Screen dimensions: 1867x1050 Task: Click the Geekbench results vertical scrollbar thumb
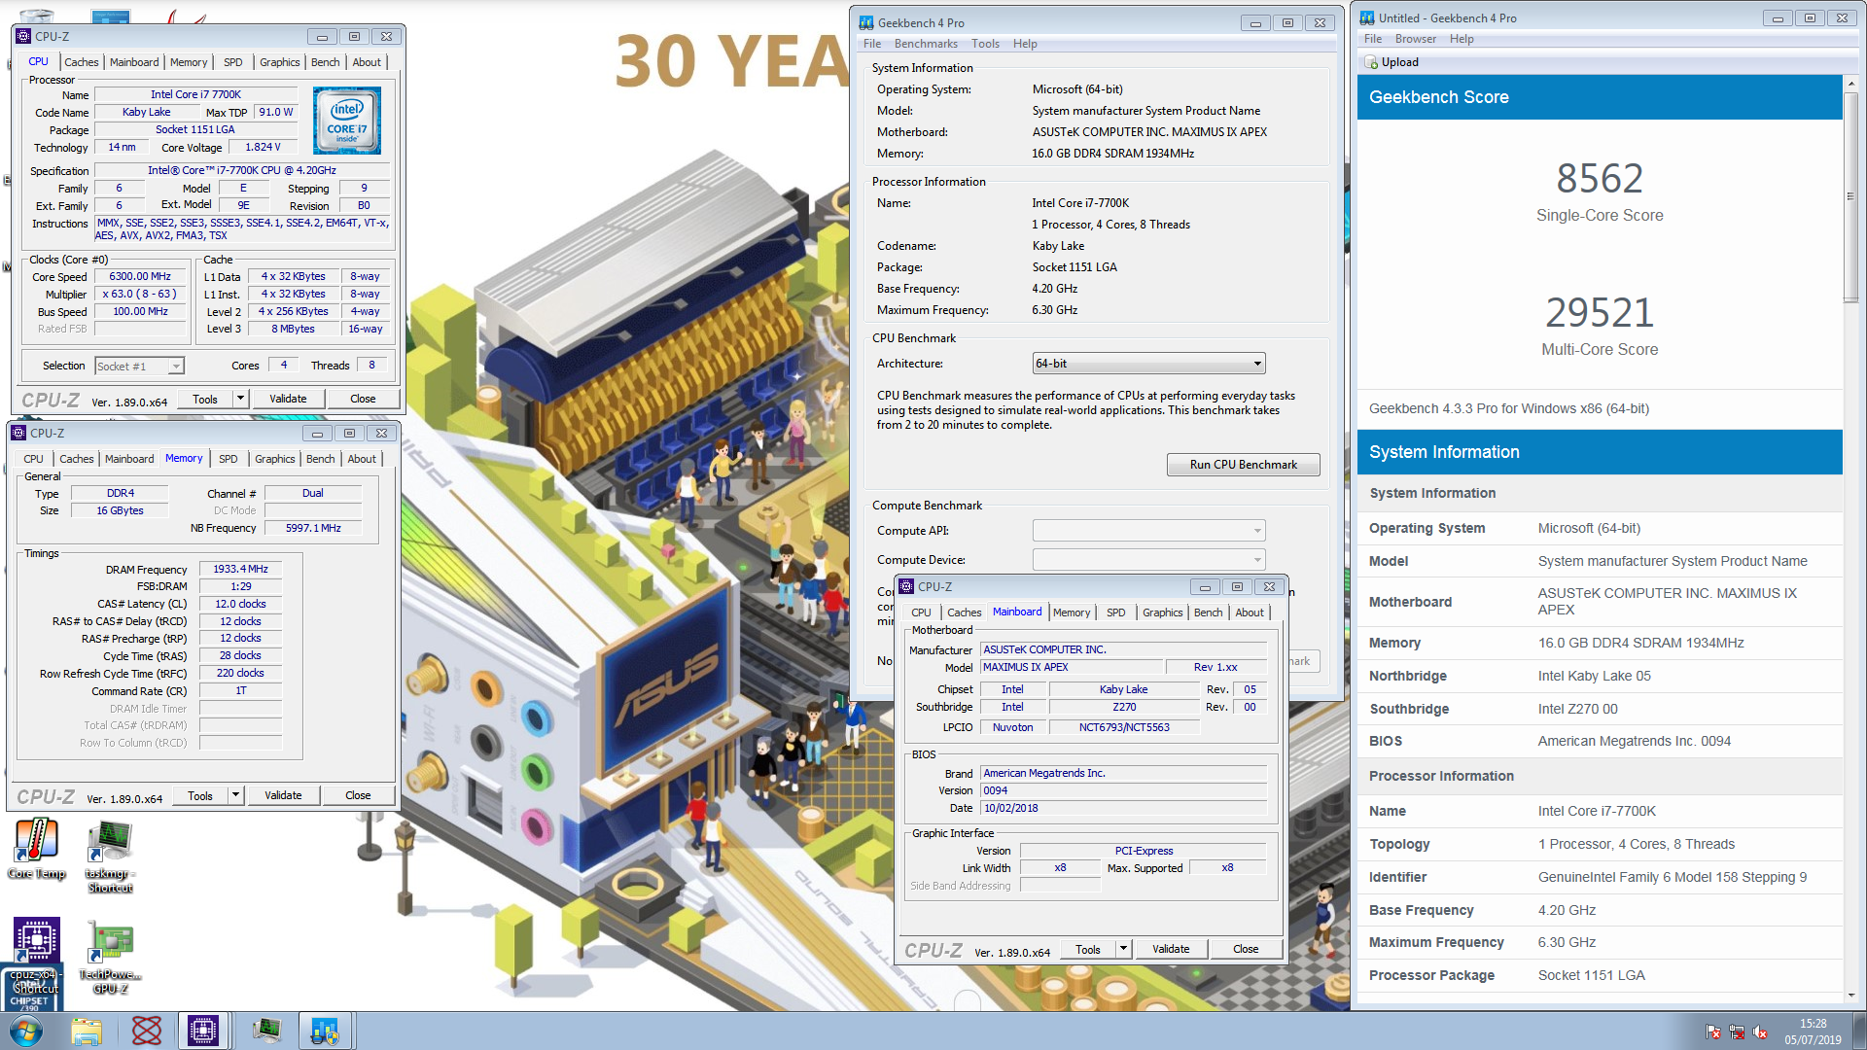1850,199
